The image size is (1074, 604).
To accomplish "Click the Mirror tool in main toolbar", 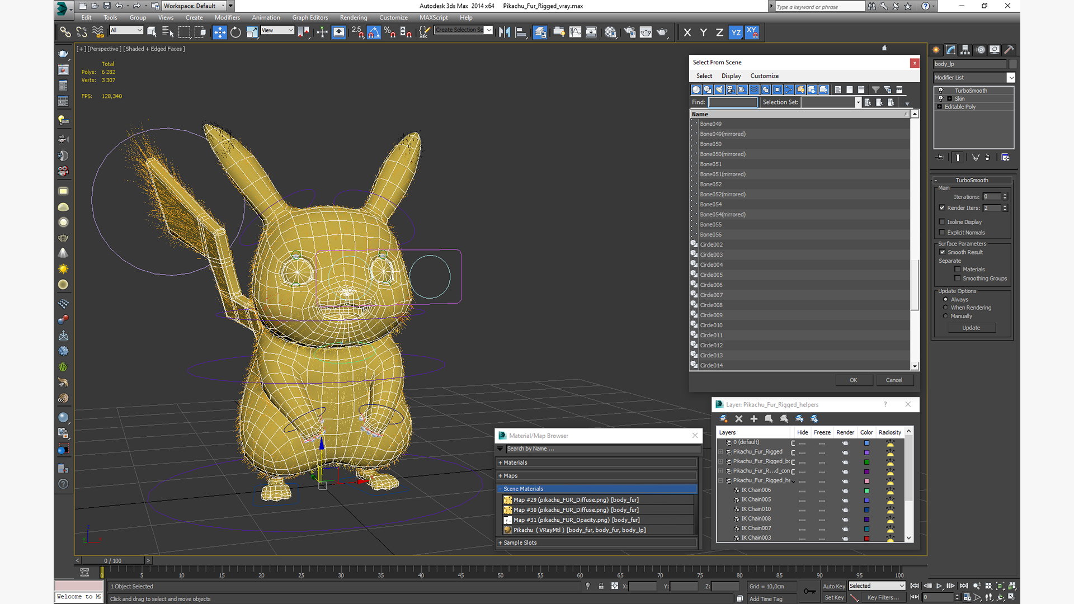I will point(505,32).
